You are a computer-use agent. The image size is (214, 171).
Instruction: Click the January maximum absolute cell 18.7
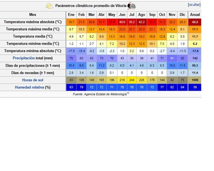click(x=71, y=22)
